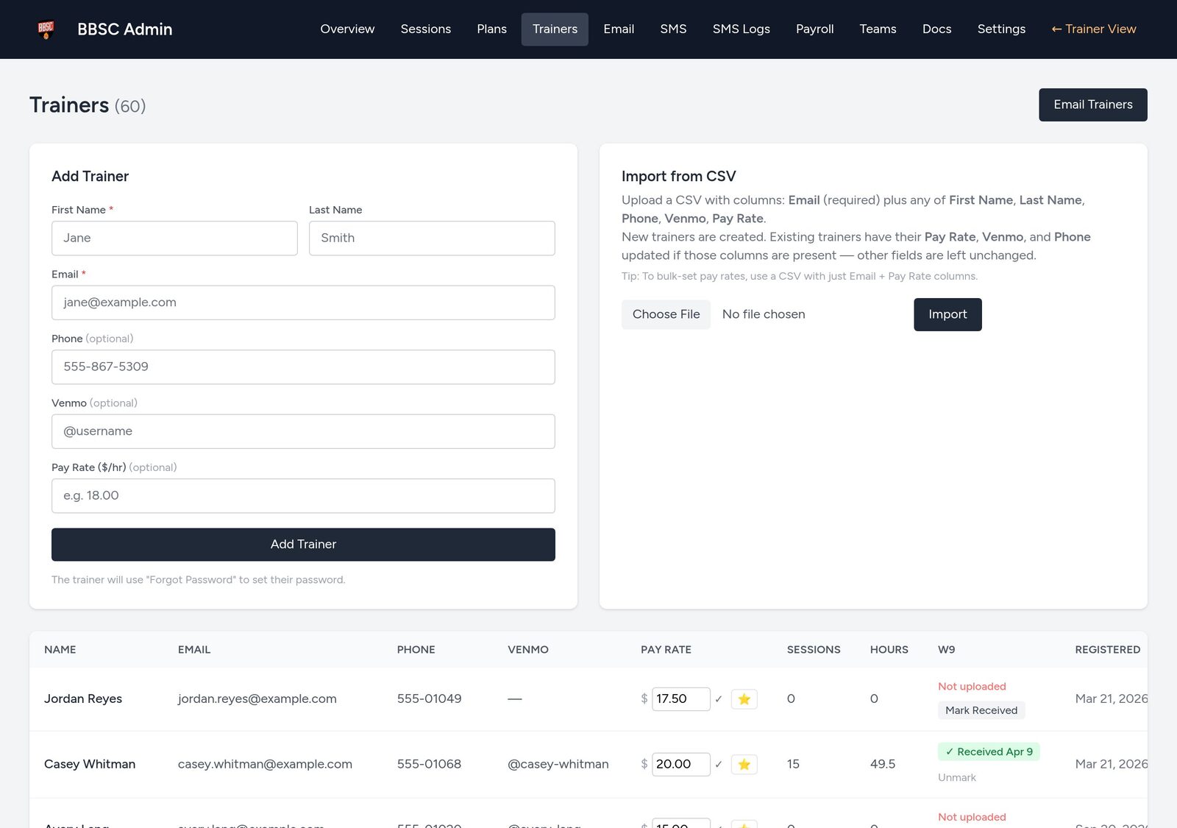The image size is (1177, 828).
Task: Switch to Trainer View
Action: [x=1094, y=29]
